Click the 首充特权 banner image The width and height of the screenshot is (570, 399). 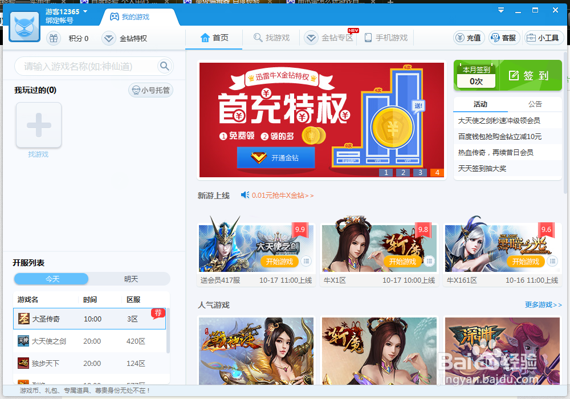(x=321, y=120)
